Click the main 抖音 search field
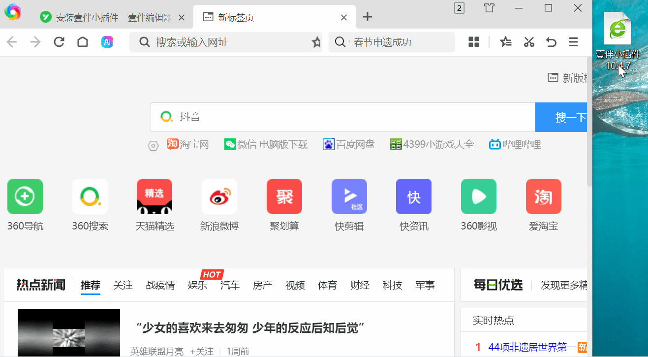 tap(342, 117)
